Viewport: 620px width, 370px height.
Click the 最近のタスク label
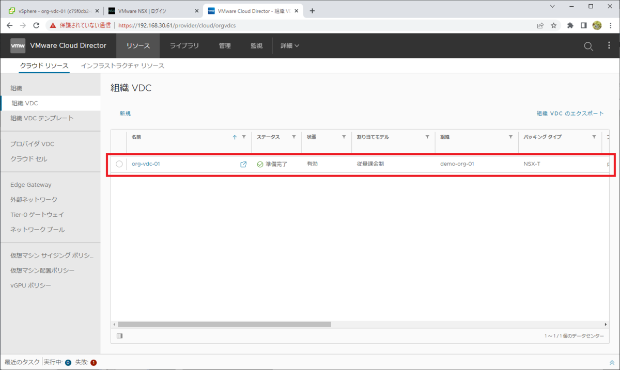[22, 363]
